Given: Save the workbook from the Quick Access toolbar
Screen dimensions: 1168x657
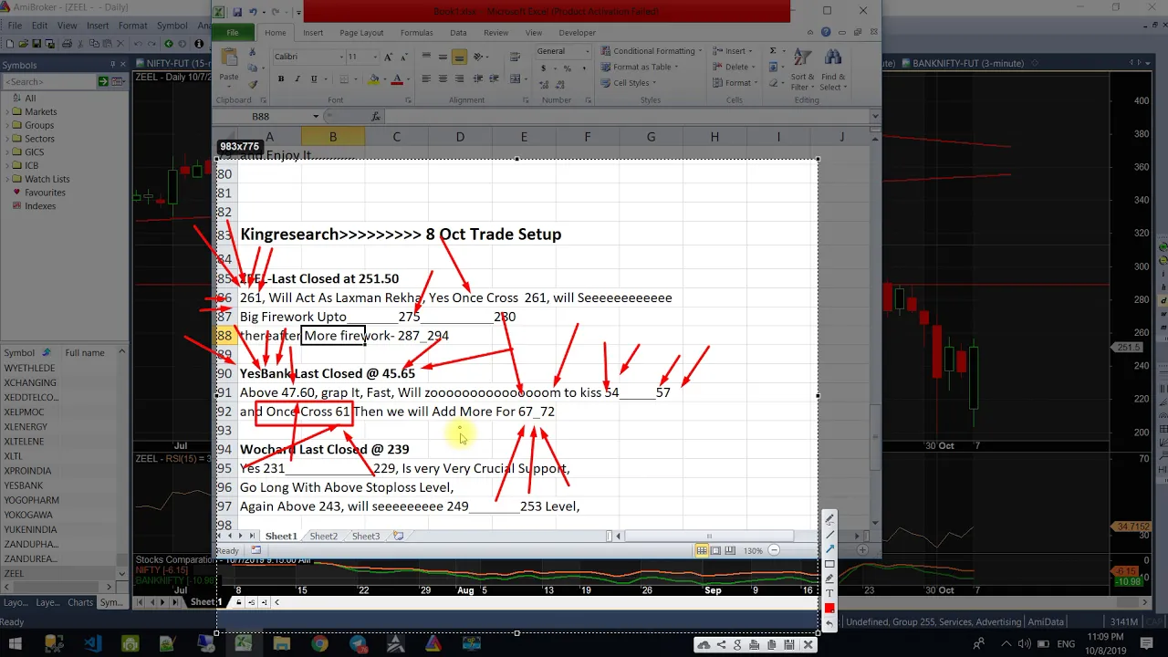Looking at the screenshot, I should [237, 12].
